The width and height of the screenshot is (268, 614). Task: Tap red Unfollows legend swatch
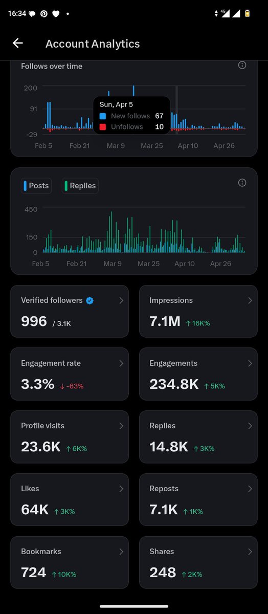(103, 126)
